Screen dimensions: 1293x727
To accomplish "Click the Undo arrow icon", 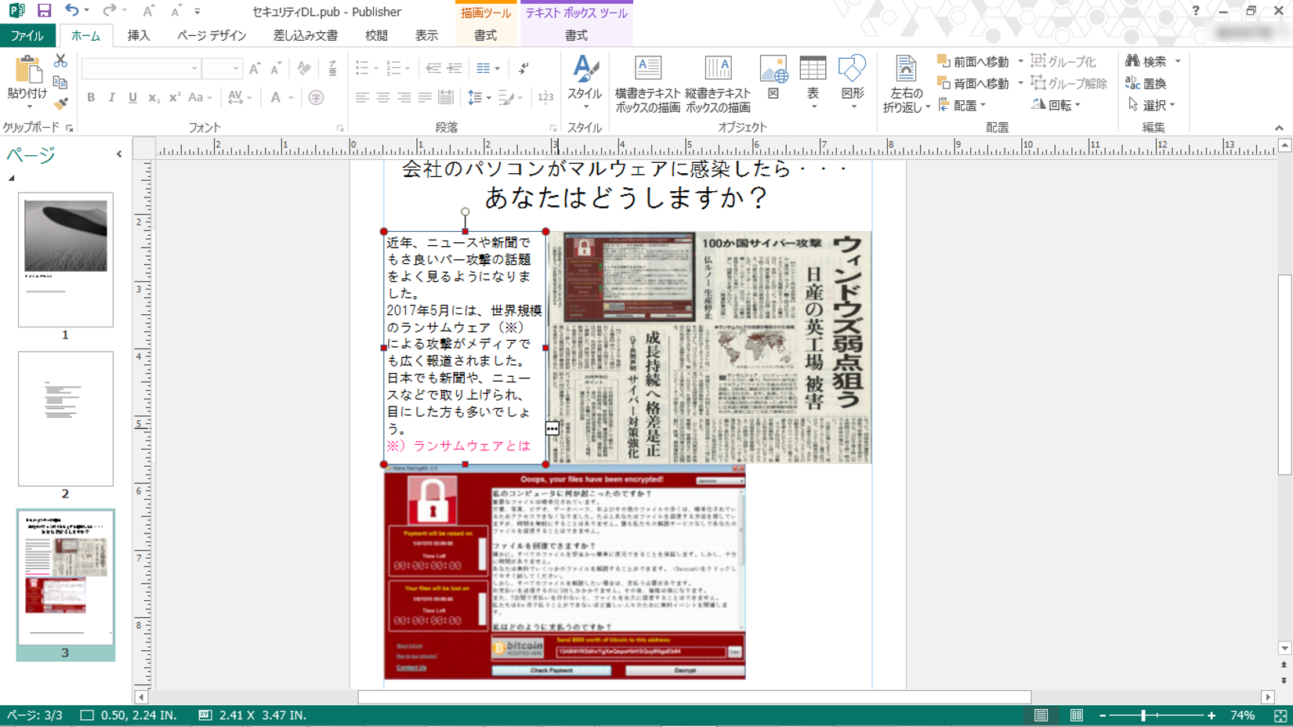I will click(71, 10).
